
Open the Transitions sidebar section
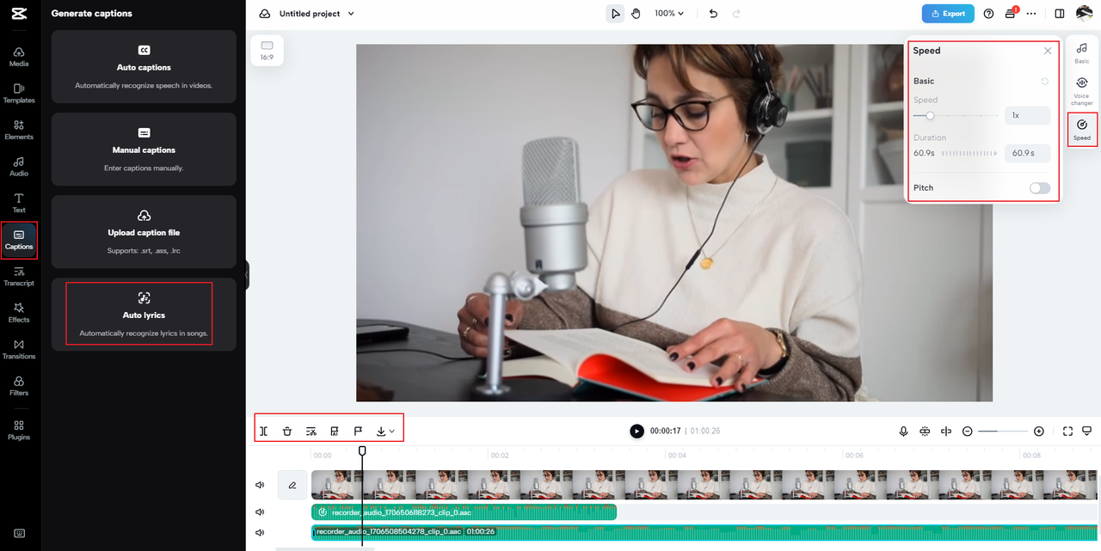pos(19,350)
